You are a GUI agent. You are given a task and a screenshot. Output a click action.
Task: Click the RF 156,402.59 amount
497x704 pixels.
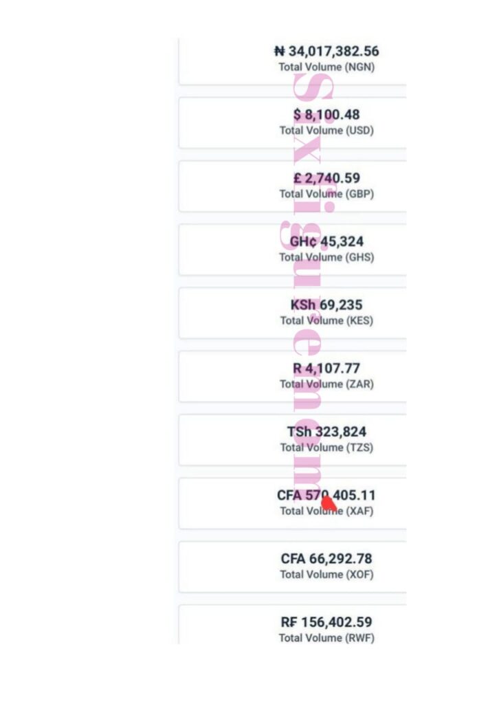coord(327,622)
